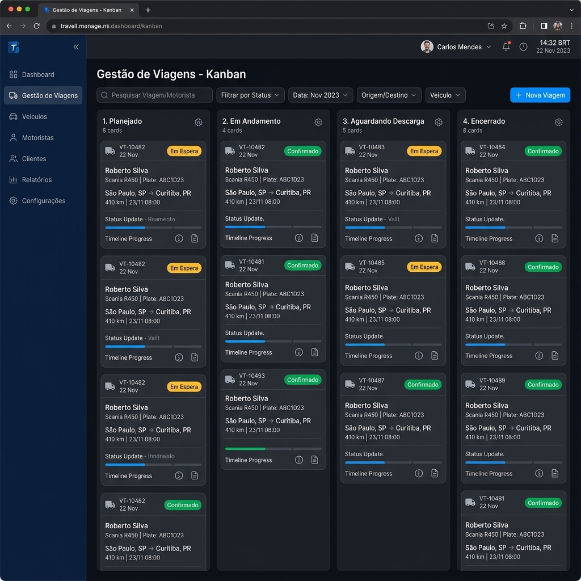
Task: Open document icon on VT-10481 card
Action: (x=314, y=352)
